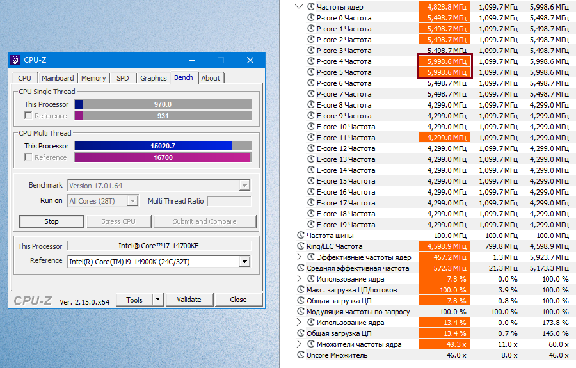The image size is (576, 368).
Task: Click clock icon of P-core 4 Частота
Action: coord(311,61)
